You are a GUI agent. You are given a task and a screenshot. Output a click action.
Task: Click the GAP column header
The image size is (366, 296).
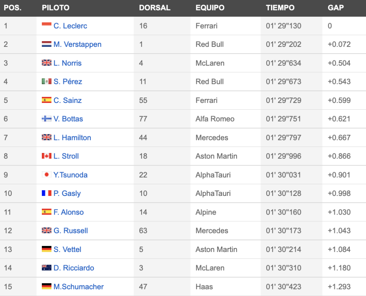click(x=336, y=8)
